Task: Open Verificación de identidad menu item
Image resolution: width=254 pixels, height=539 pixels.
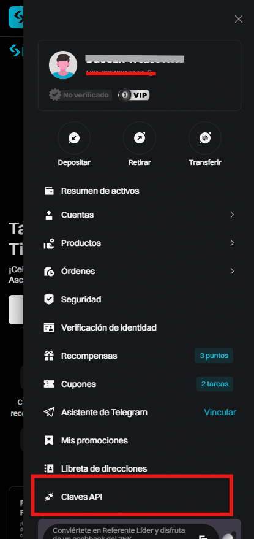Action: pyautogui.click(x=140, y=327)
